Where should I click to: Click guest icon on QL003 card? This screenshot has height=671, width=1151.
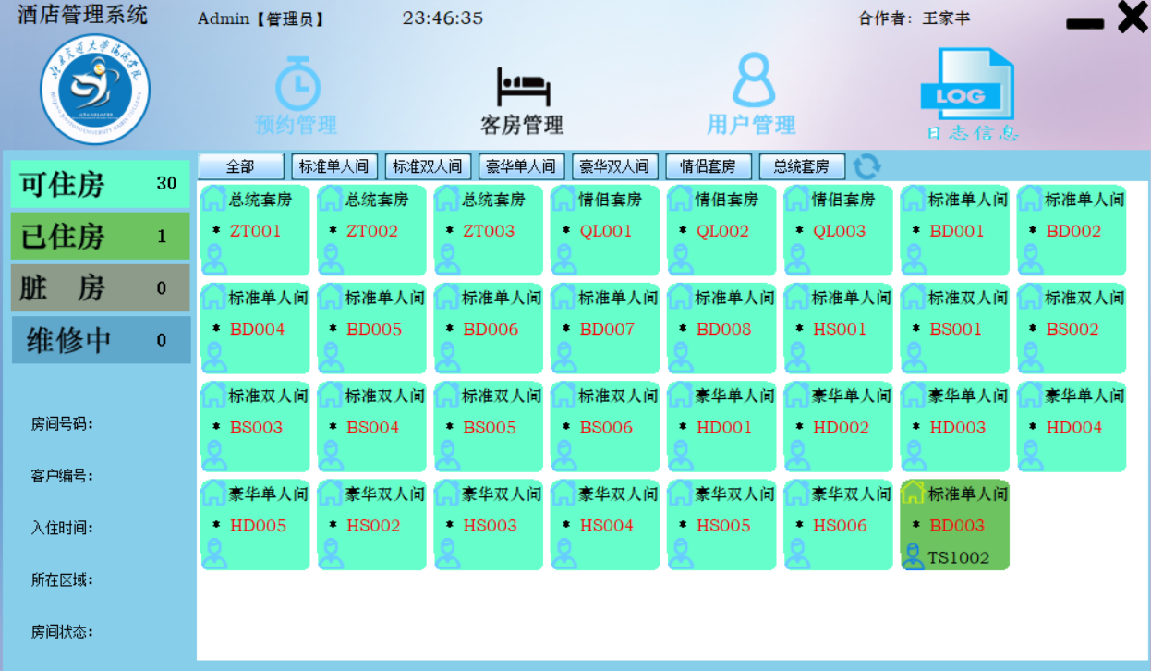coord(797,260)
